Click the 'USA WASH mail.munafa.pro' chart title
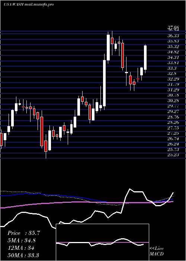Screen dimensions: 186x261 [x=29, y=4]
